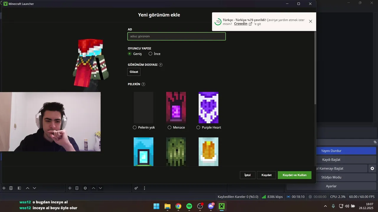Open the OBS audio mixer three-dot menu
This screenshot has height=212, width=378.
(x=144, y=188)
